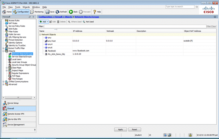219x139 pixels.
Task: Click the Not Used button
Action: [88, 22]
